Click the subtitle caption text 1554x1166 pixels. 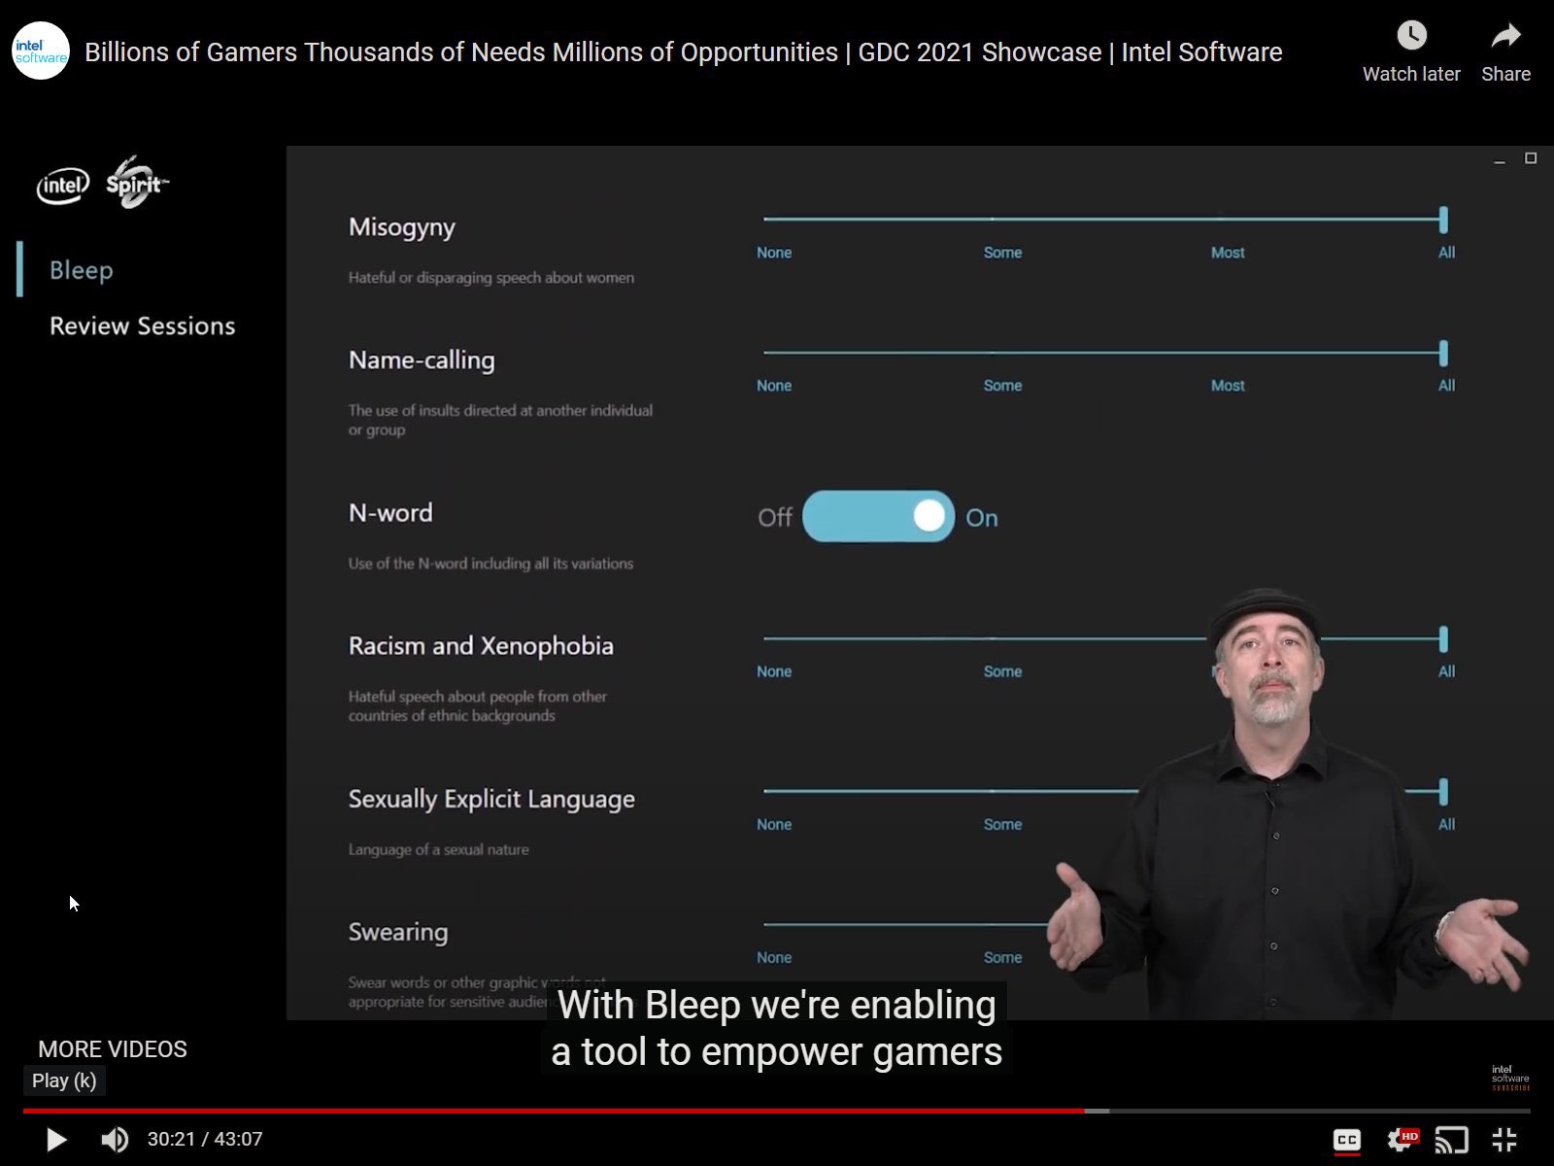[x=777, y=1028]
